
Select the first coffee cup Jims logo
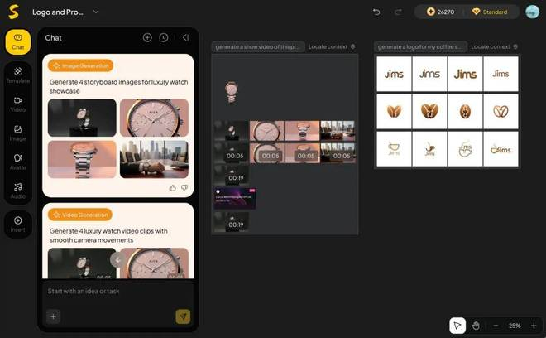tap(394, 149)
